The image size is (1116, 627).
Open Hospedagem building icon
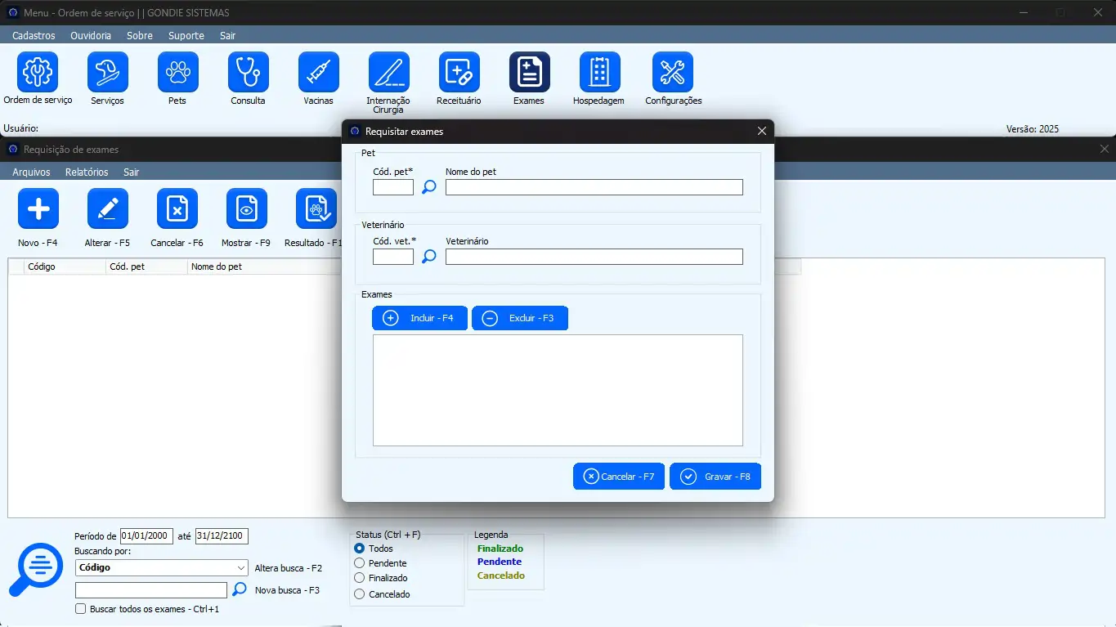pos(599,73)
